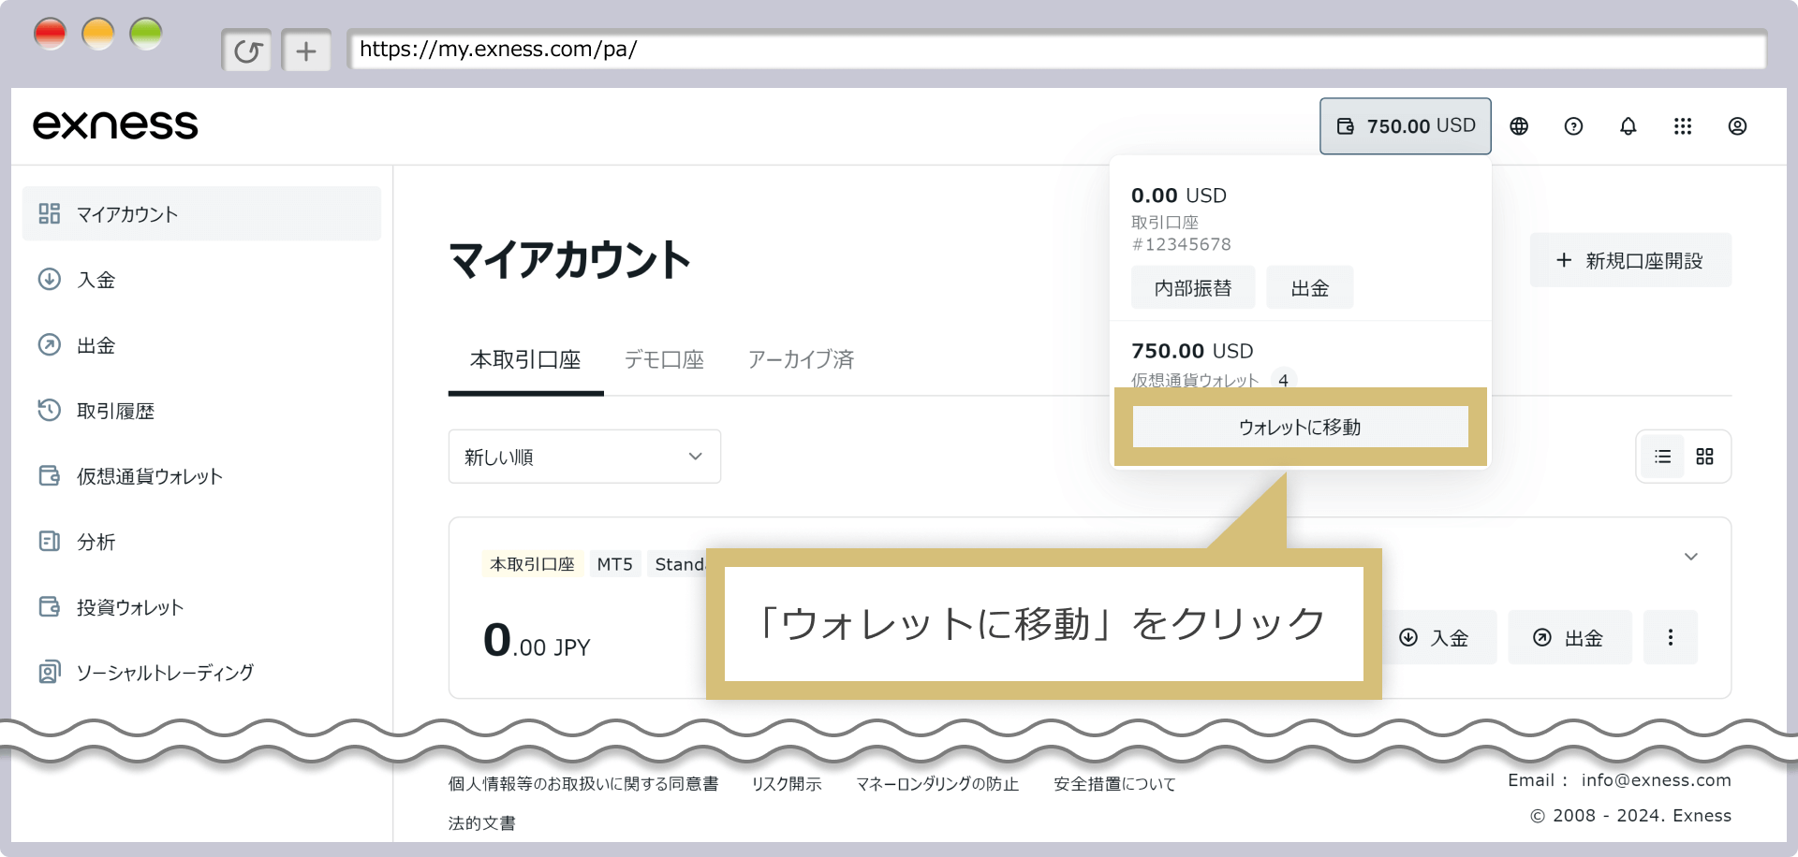
Task: Open the マネーロンダリングの防止 footer link
Action: coord(937,784)
